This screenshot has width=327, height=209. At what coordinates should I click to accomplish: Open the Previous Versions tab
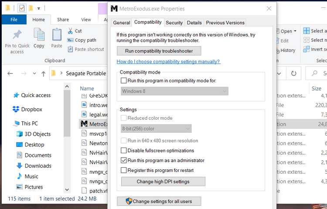[225, 23]
